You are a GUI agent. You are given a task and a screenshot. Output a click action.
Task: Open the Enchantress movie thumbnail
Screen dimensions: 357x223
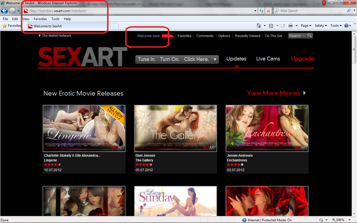pos(267,128)
